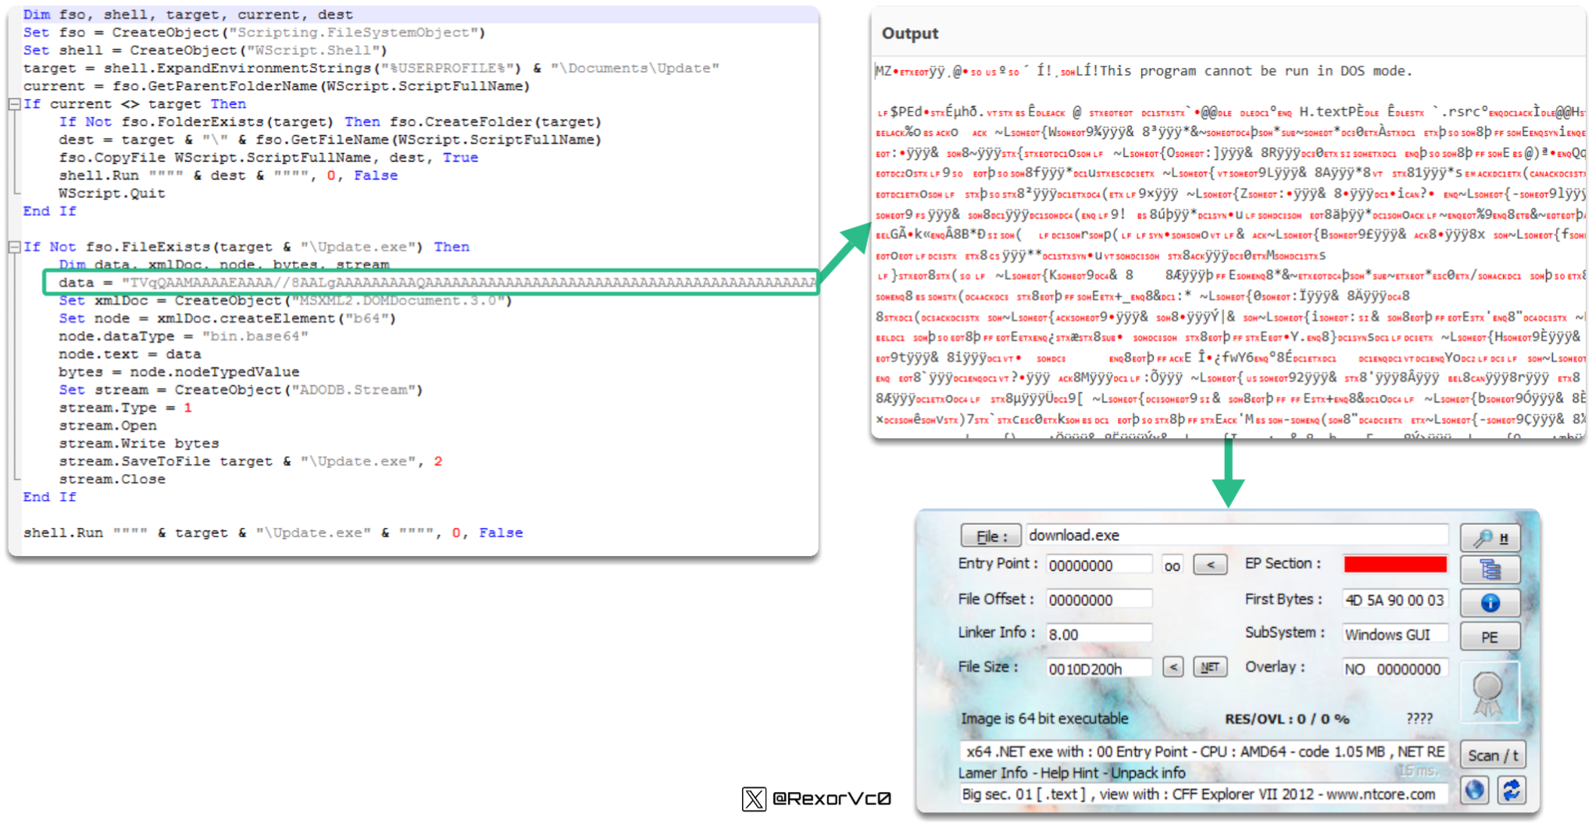Click the 'stream.SaveToFile target' code line

[x=250, y=461]
